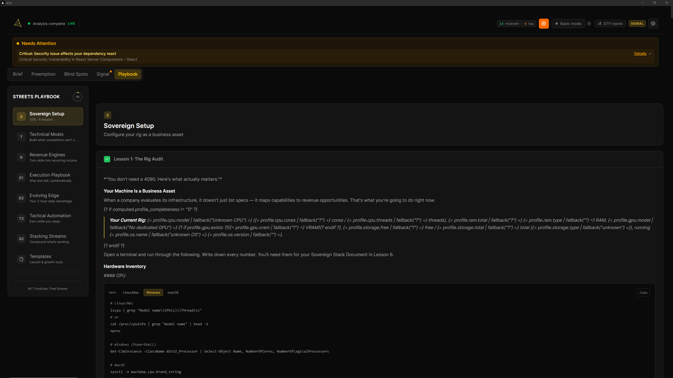Switch to the Blind Spots tab

pyautogui.click(x=76, y=74)
